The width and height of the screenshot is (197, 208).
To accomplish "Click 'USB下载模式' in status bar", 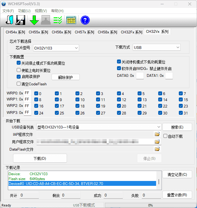I will (84, 205).
